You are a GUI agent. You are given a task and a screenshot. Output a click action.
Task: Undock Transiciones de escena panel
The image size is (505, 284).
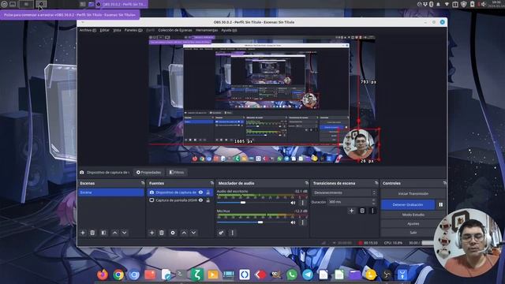376,183
